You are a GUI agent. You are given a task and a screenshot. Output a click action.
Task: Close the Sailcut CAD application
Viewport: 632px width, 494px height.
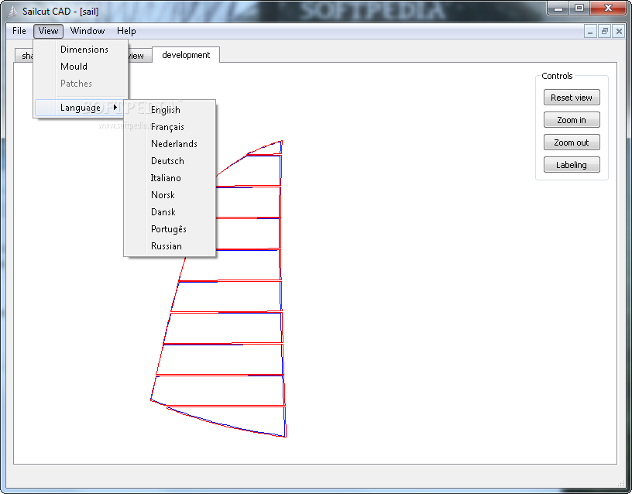(x=609, y=8)
